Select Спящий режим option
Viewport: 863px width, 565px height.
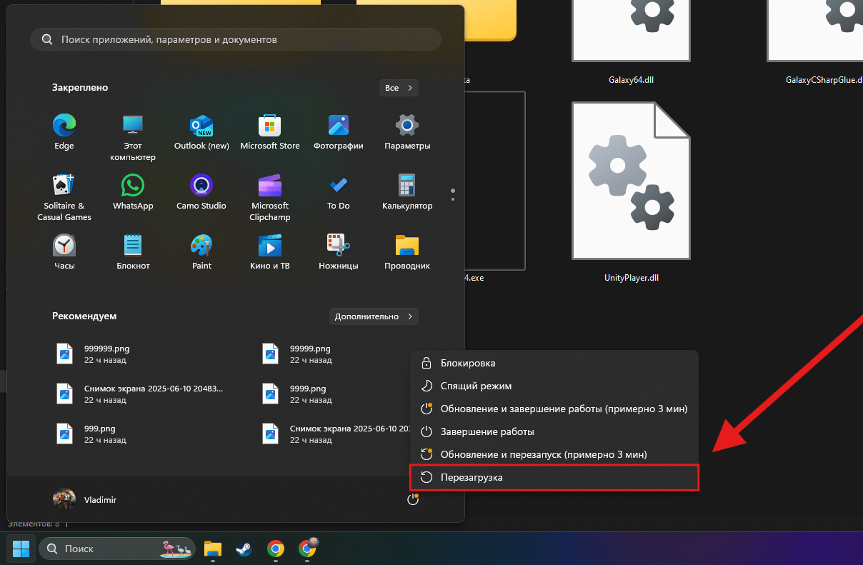pos(554,386)
